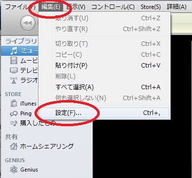Open the Store(S) menu

151,7
